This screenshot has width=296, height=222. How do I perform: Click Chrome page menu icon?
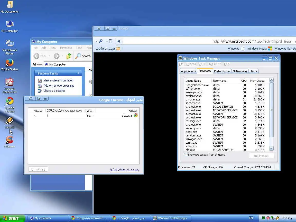111,41
